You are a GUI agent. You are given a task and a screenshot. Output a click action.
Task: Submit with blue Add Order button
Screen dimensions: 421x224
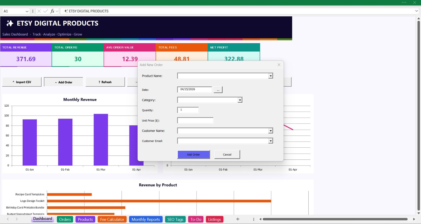pos(194,155)
